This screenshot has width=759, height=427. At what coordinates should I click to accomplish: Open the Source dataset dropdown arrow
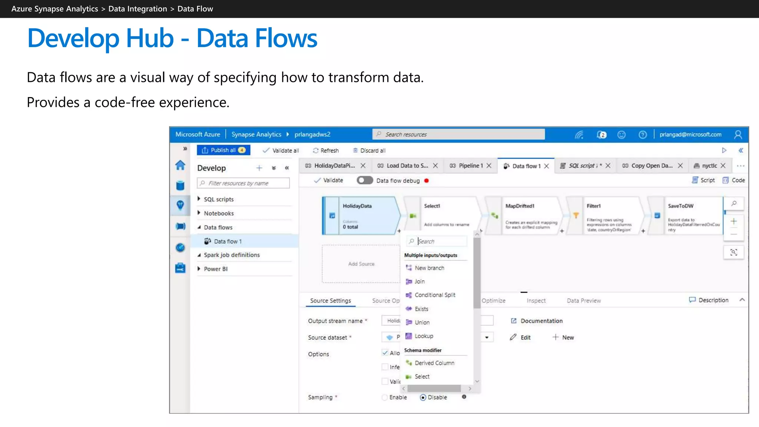coord(487,337)
